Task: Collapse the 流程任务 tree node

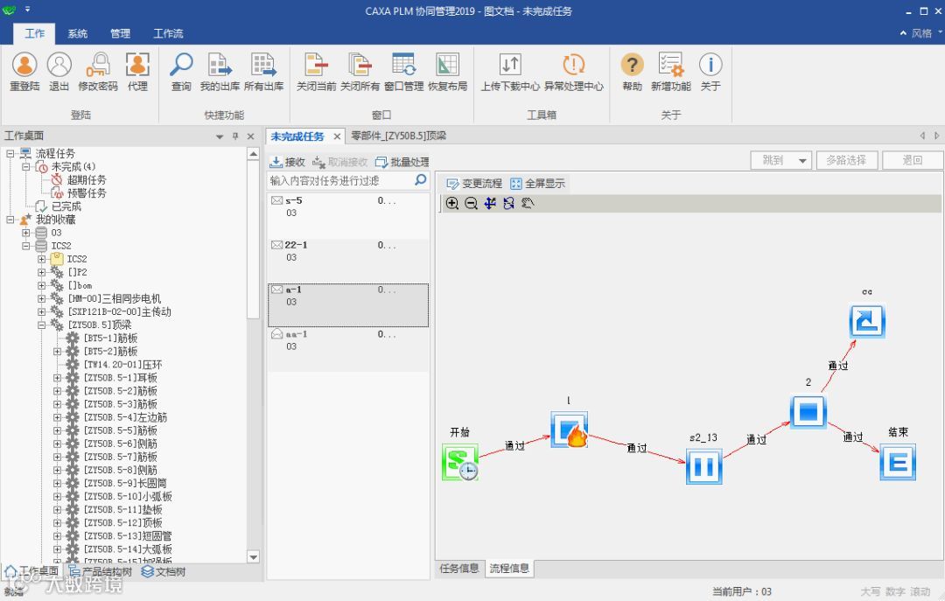Action: (10, 154)
